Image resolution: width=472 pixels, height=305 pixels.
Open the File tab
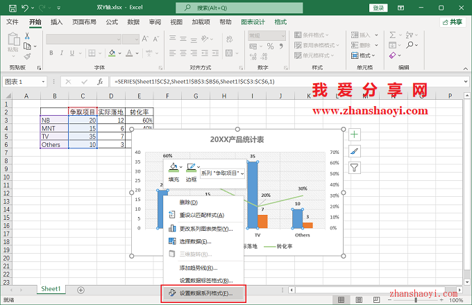click(12, 22)
